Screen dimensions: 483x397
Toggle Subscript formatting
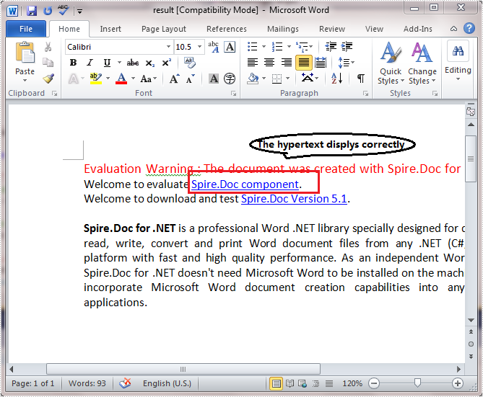click(150, 63)
